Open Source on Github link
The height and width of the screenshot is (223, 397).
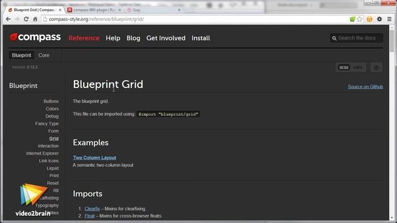(365, 87)
